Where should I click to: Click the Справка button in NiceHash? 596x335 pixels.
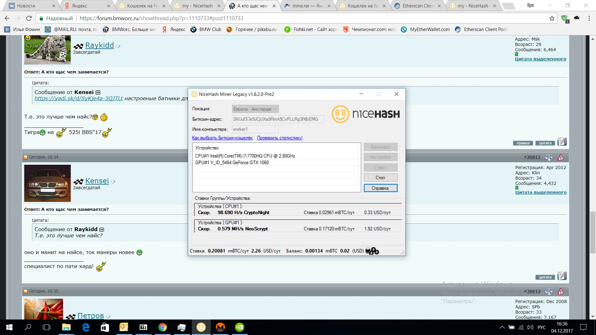[381, 188]
